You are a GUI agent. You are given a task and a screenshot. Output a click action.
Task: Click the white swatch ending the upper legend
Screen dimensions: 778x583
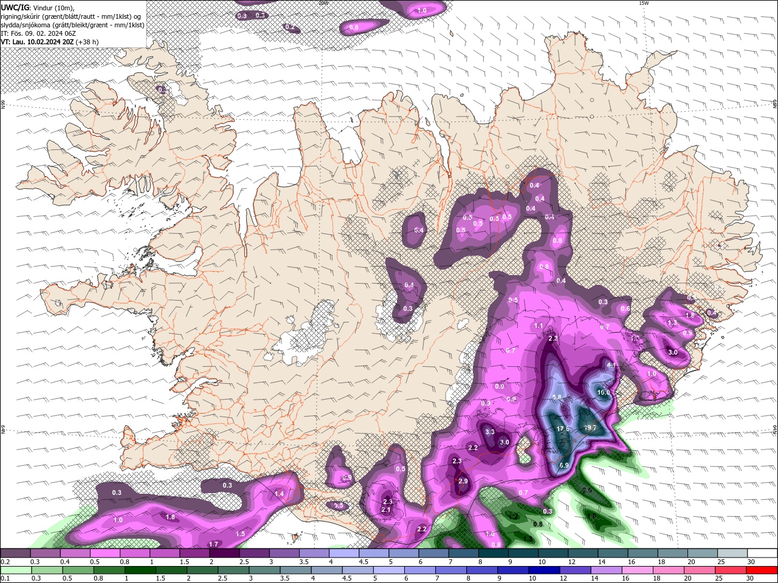coord(762,553)
